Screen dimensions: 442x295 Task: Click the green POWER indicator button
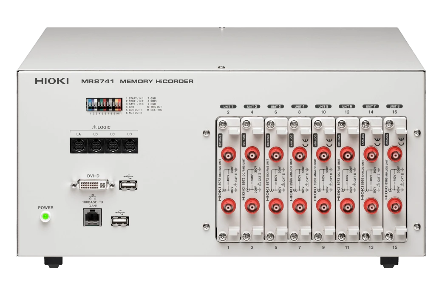click(45, 217)
